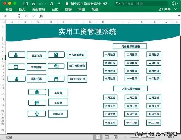The image size is (181, 140).
Task: Click the copy documents icon beside 部门明细查询
Action: [56, 66]
